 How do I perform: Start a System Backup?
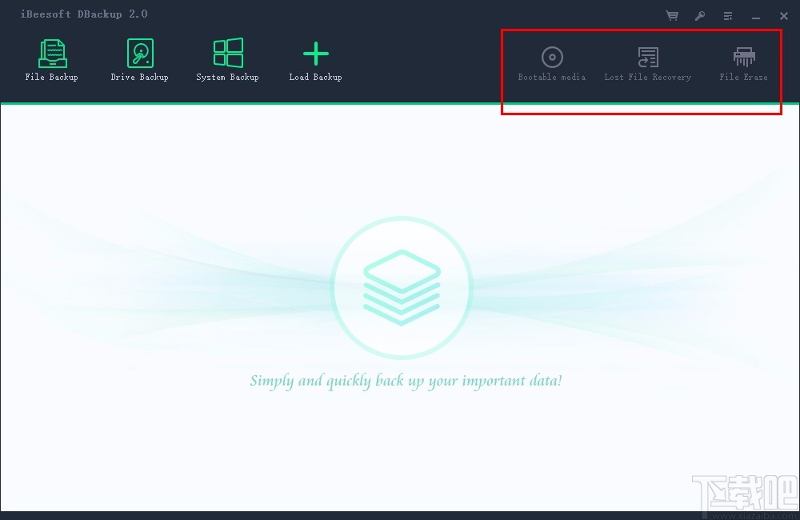point(227,60)
